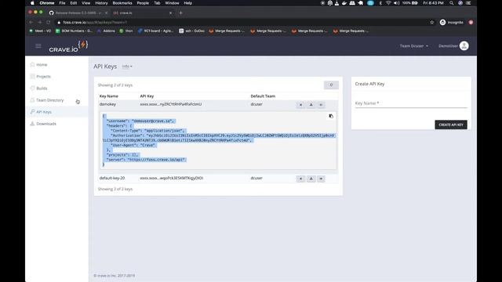Click the API Key column header
Screen dimensions: 502x282
(147, 96)
